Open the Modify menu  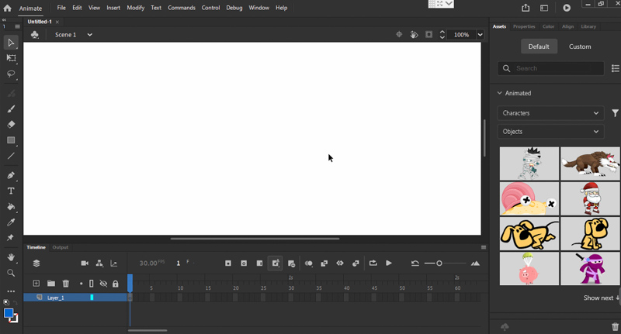(136, 8)
